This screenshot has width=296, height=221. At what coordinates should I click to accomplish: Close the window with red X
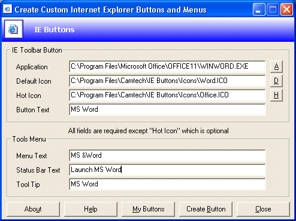pos(286,10)
